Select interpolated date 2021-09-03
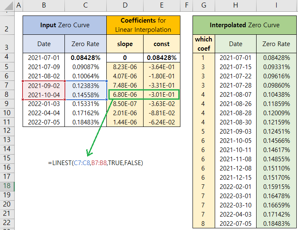Viewport: 298px width, 230px height. point(236,132)
